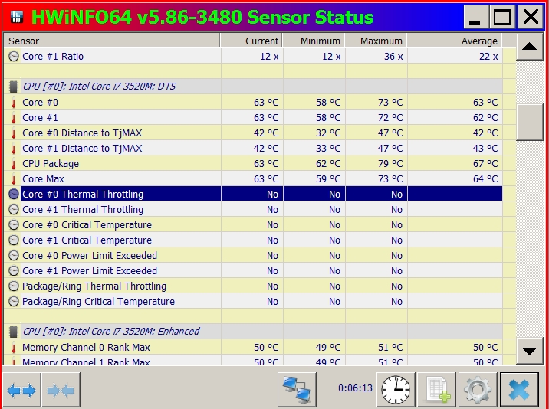Viewport: 549px width, 409px height.
Task: Click the thermometer icon for Core #0
Action: [14, 103]
